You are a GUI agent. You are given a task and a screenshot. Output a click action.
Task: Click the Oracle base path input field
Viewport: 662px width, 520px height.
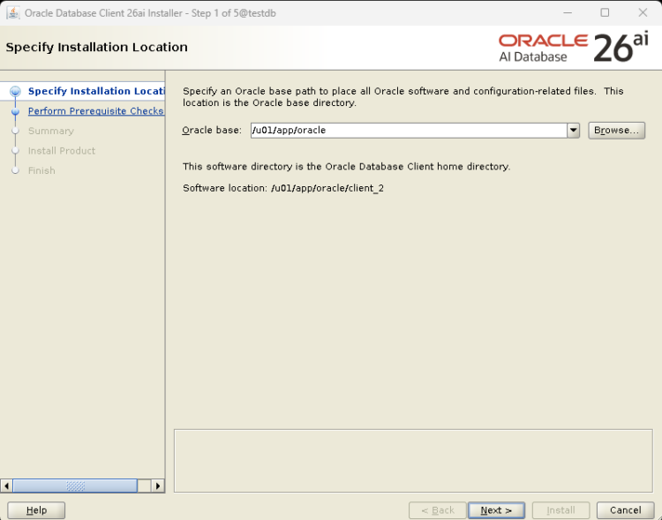coord(409,130)
